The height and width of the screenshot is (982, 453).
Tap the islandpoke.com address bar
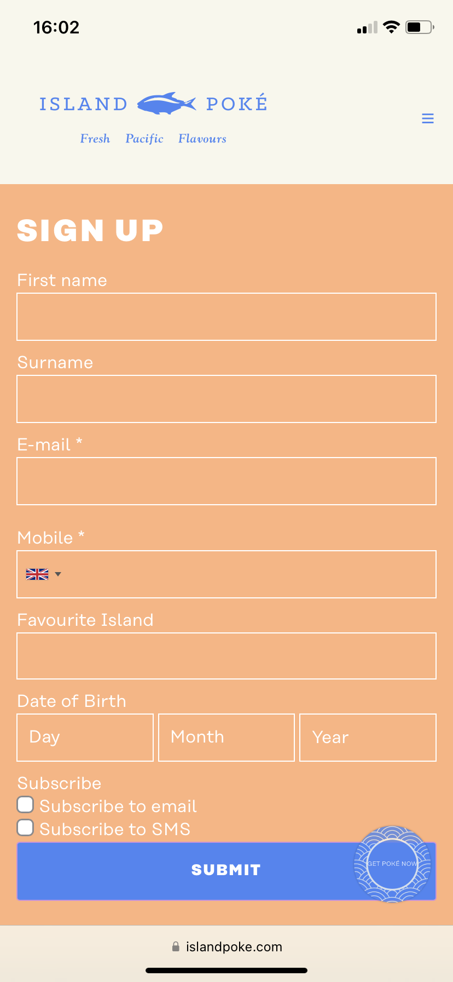(234, 946)
